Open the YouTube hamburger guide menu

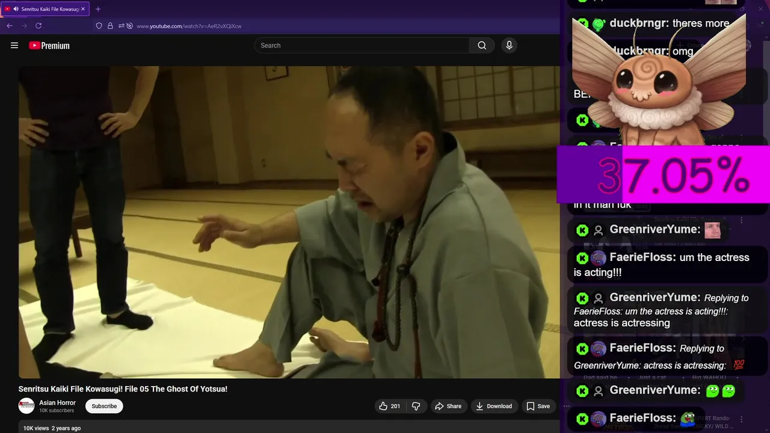(14, 45)
